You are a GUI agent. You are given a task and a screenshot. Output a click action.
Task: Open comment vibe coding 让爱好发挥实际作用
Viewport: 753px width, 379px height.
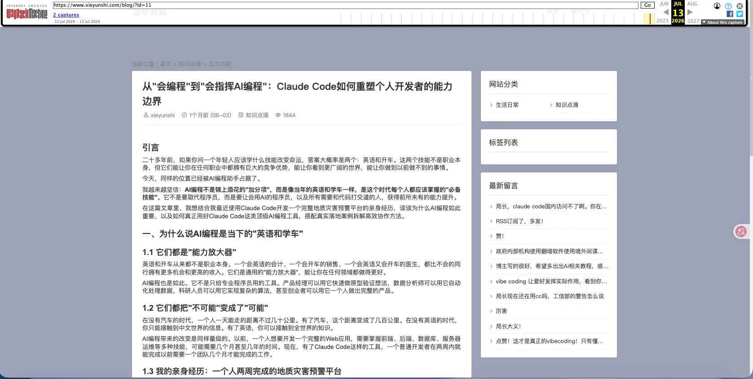point(551,282)
